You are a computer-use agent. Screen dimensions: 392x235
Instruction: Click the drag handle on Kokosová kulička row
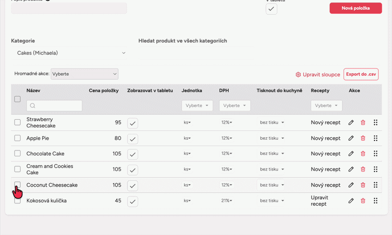(375, 201)
